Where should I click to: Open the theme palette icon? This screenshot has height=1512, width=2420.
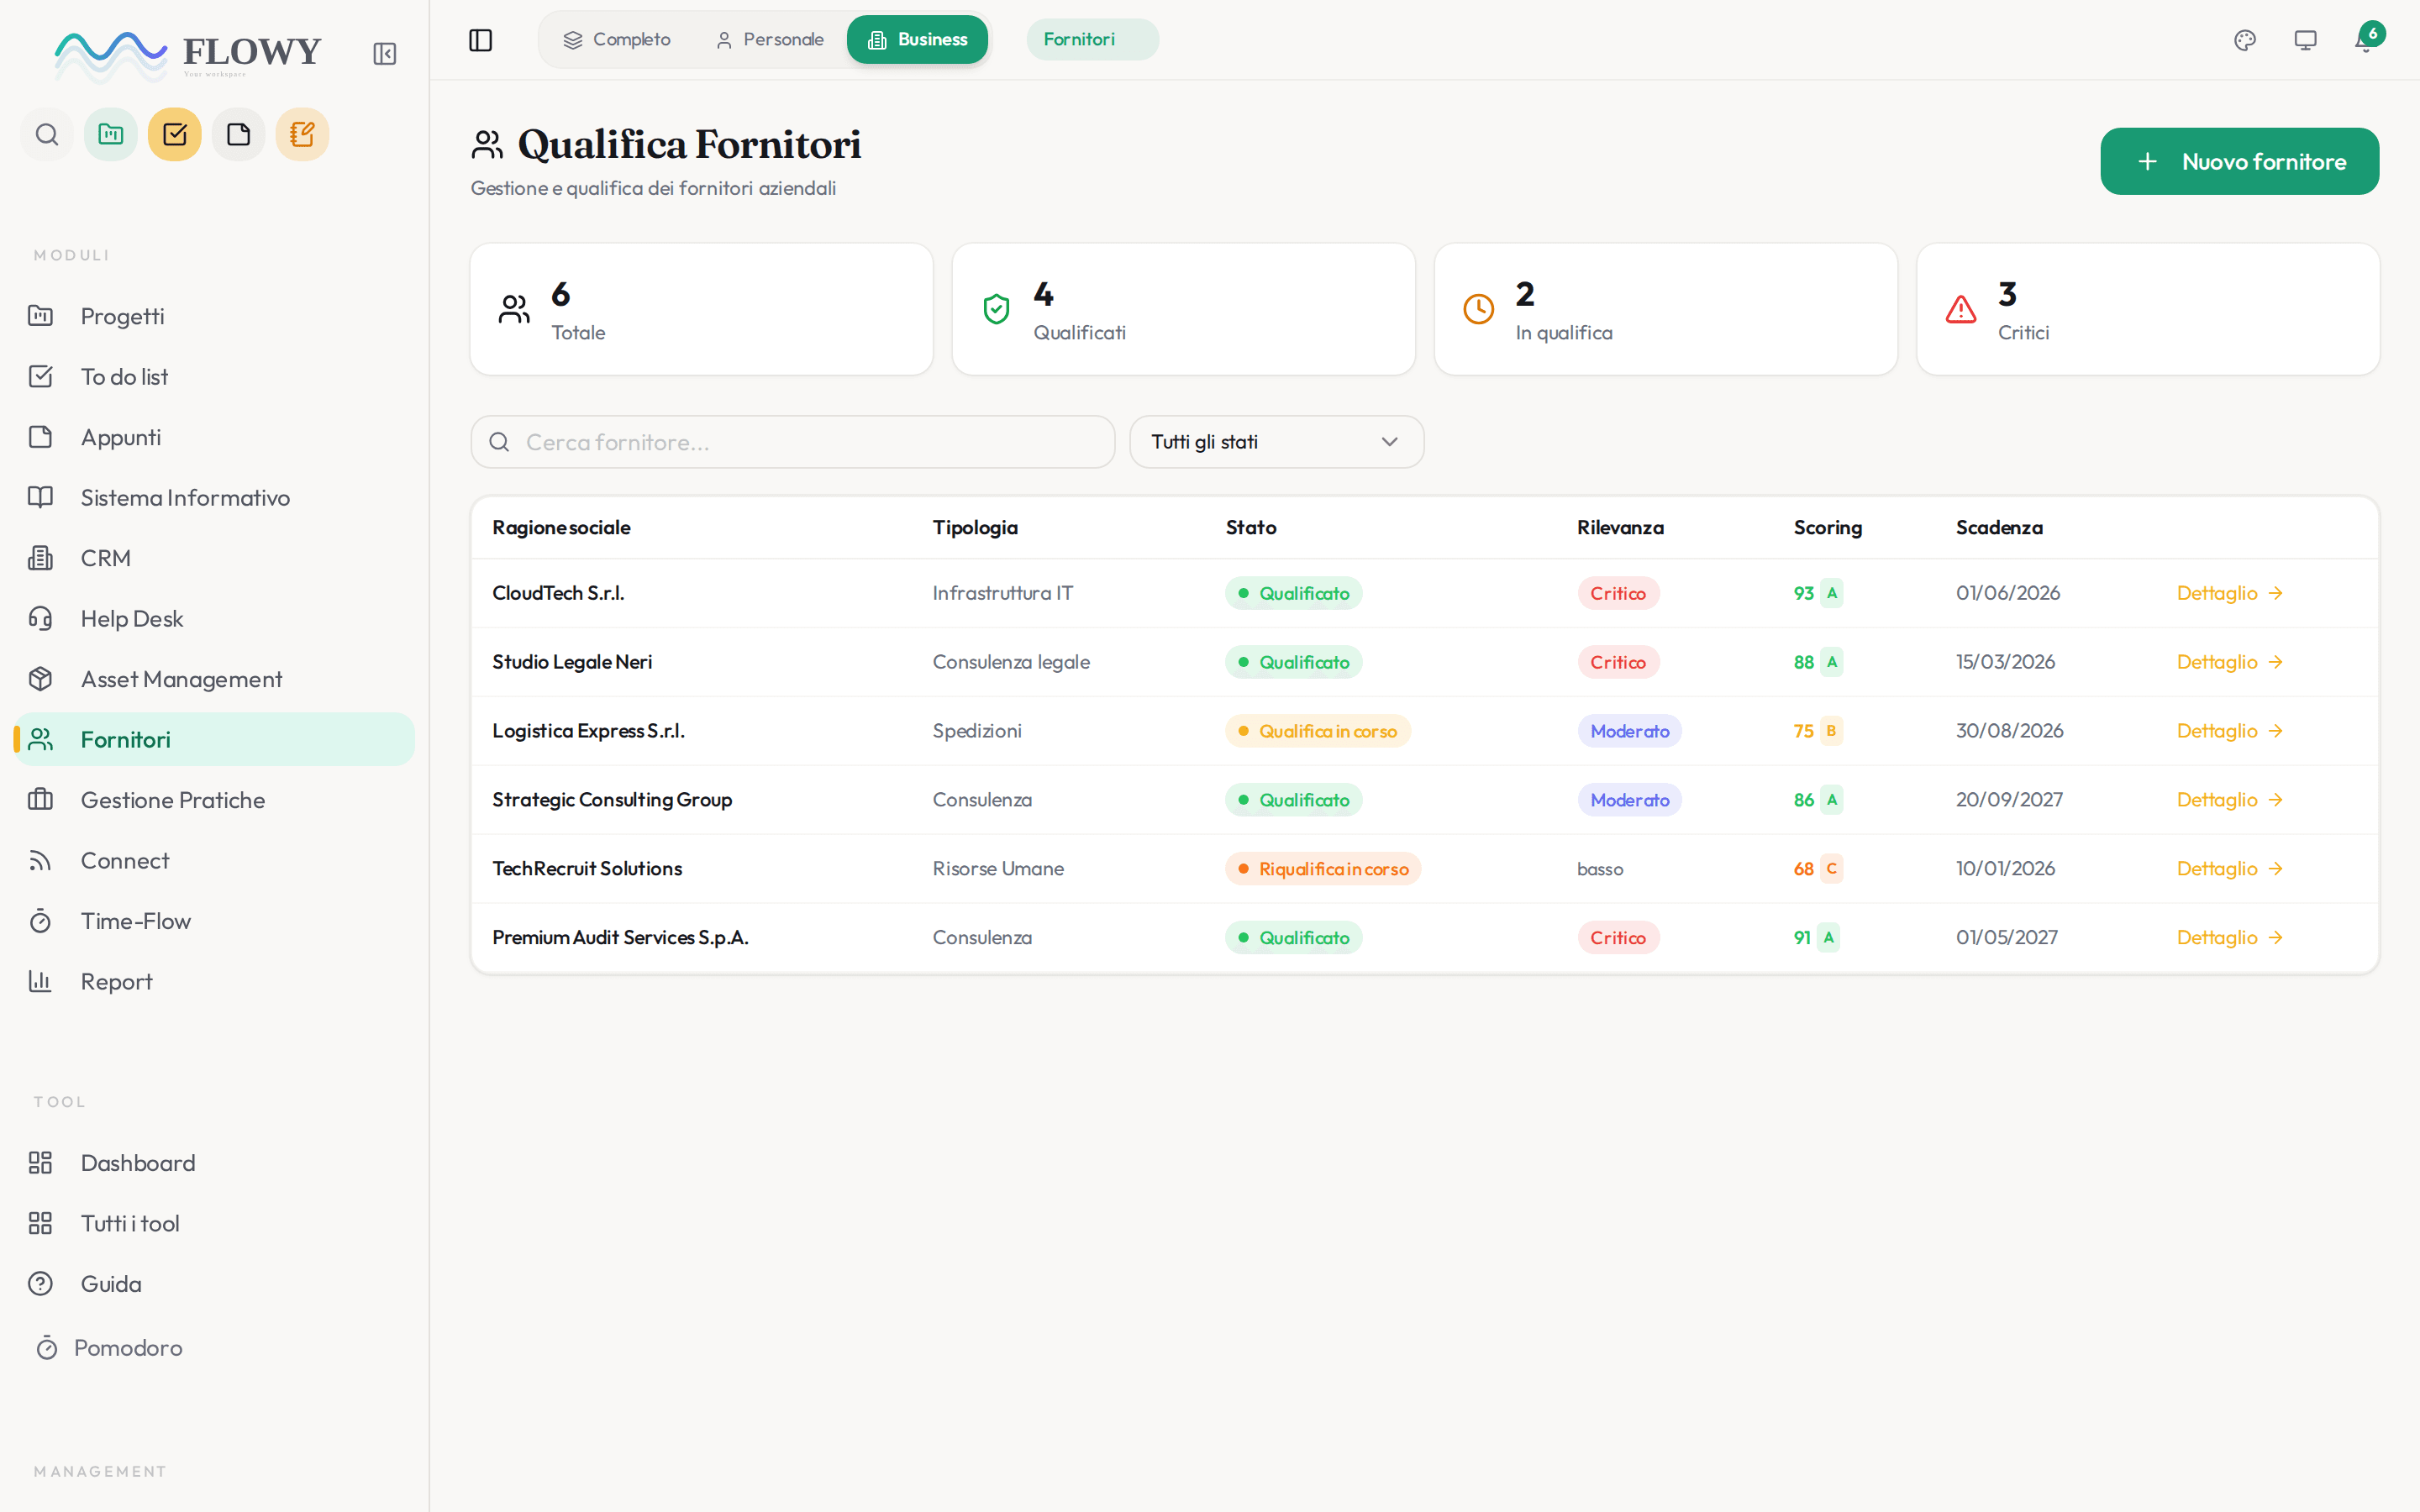click(2245, 40)
